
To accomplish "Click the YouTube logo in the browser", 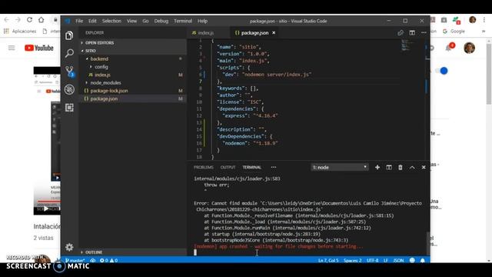I will [39, 48].
